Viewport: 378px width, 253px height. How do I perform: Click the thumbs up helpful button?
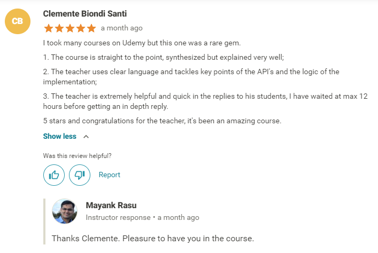click(54, 175)
